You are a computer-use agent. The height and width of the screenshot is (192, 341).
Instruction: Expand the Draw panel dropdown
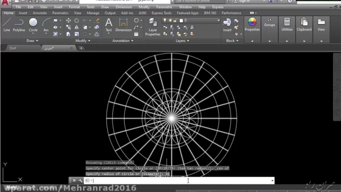(33, 41)
